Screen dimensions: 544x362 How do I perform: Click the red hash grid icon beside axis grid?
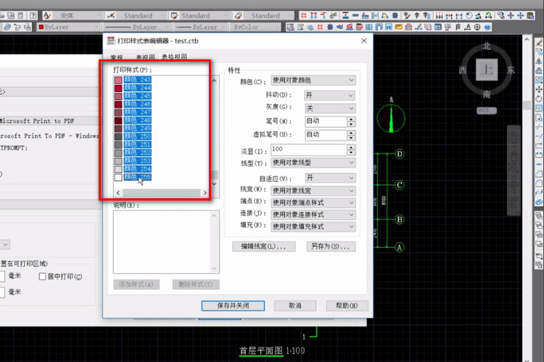[x=304, y=16]
